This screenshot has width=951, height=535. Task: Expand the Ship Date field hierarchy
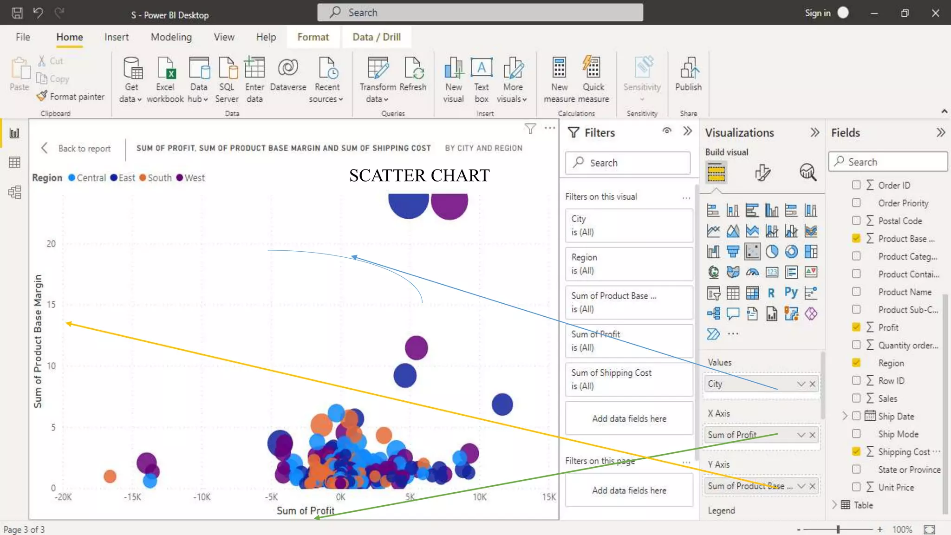pos(845,416)
